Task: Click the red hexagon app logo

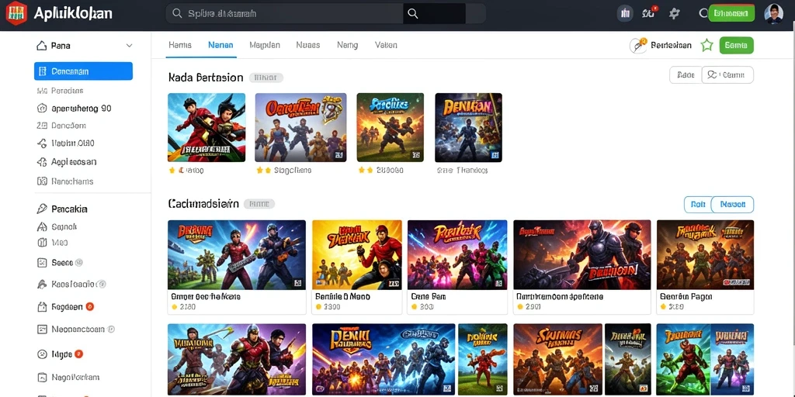Action: (x=16, y=13)
